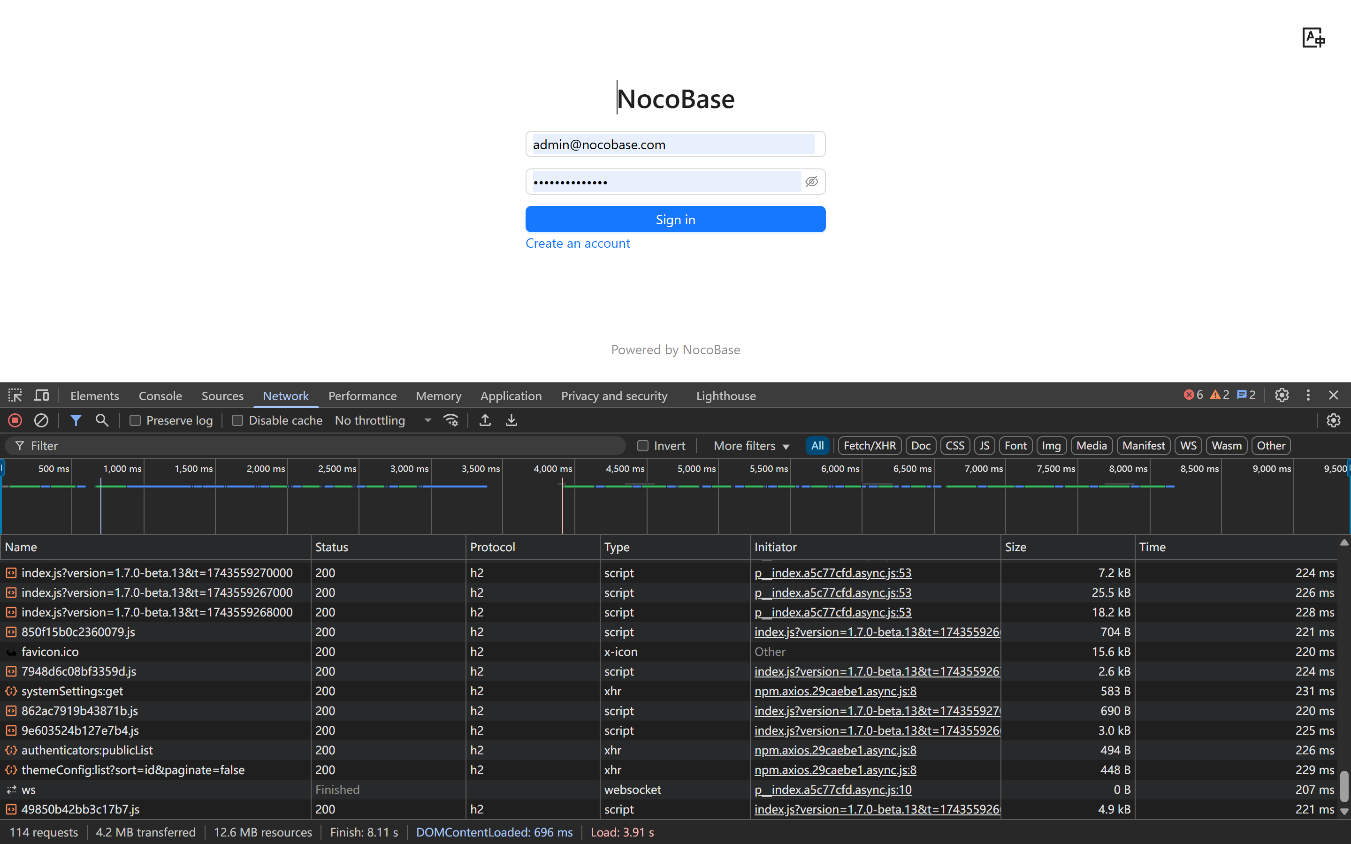Show password with the eye icon
The width and height of the screenshot is (1351, 844).
pos(811,182)
